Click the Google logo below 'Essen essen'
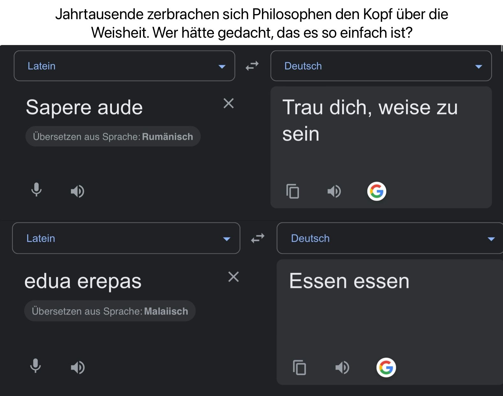503x396 pixels. pos(386,367)
